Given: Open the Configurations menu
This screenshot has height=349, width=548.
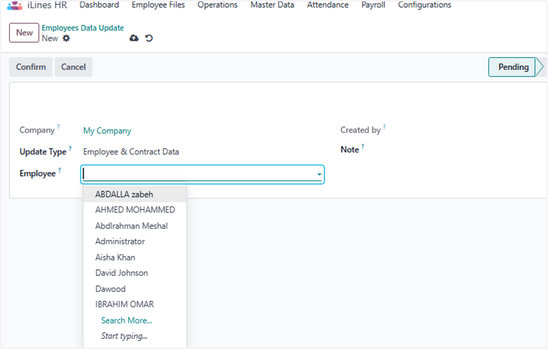Looking at the screenshot, I should [x=425, y=5].
